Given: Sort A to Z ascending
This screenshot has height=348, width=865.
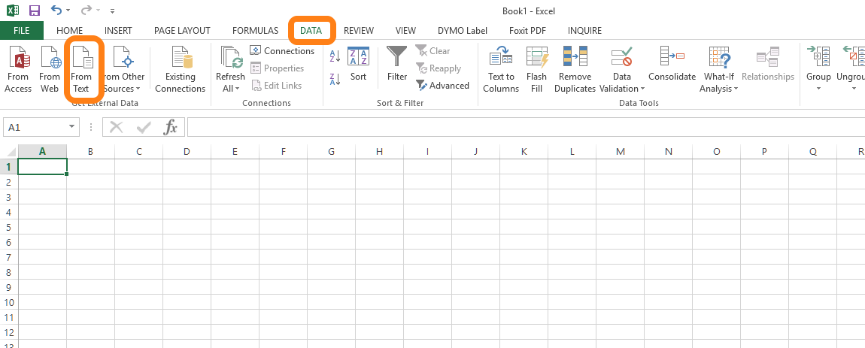Looking at the screenshot, I should click(x=335, y=56).
